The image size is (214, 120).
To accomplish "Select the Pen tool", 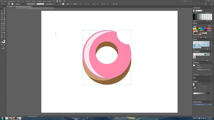I will [2, 13].
